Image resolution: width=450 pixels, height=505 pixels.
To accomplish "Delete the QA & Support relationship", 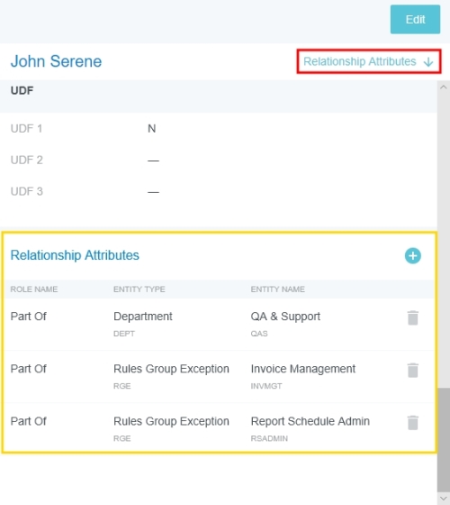I will 413,317.
